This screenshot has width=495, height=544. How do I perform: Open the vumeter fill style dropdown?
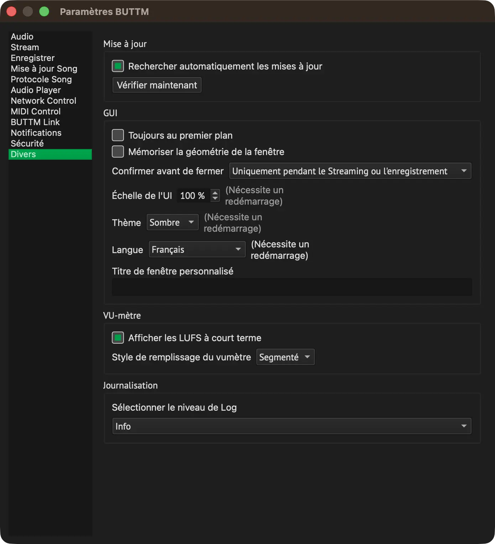click(286, 357)
